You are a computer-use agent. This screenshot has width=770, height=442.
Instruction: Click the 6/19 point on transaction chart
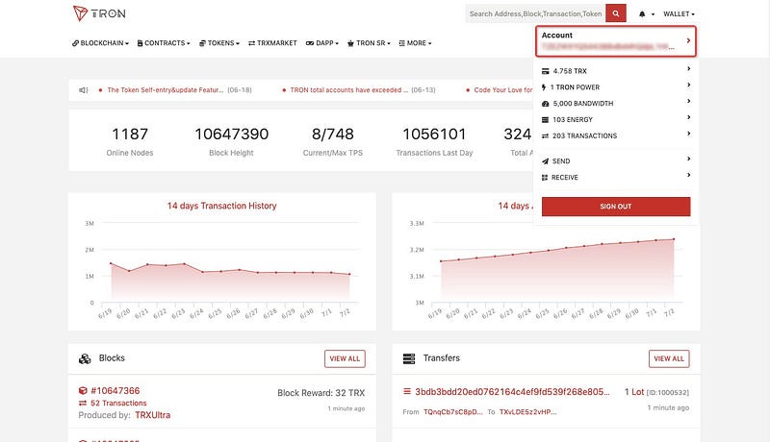click(111, 263)
